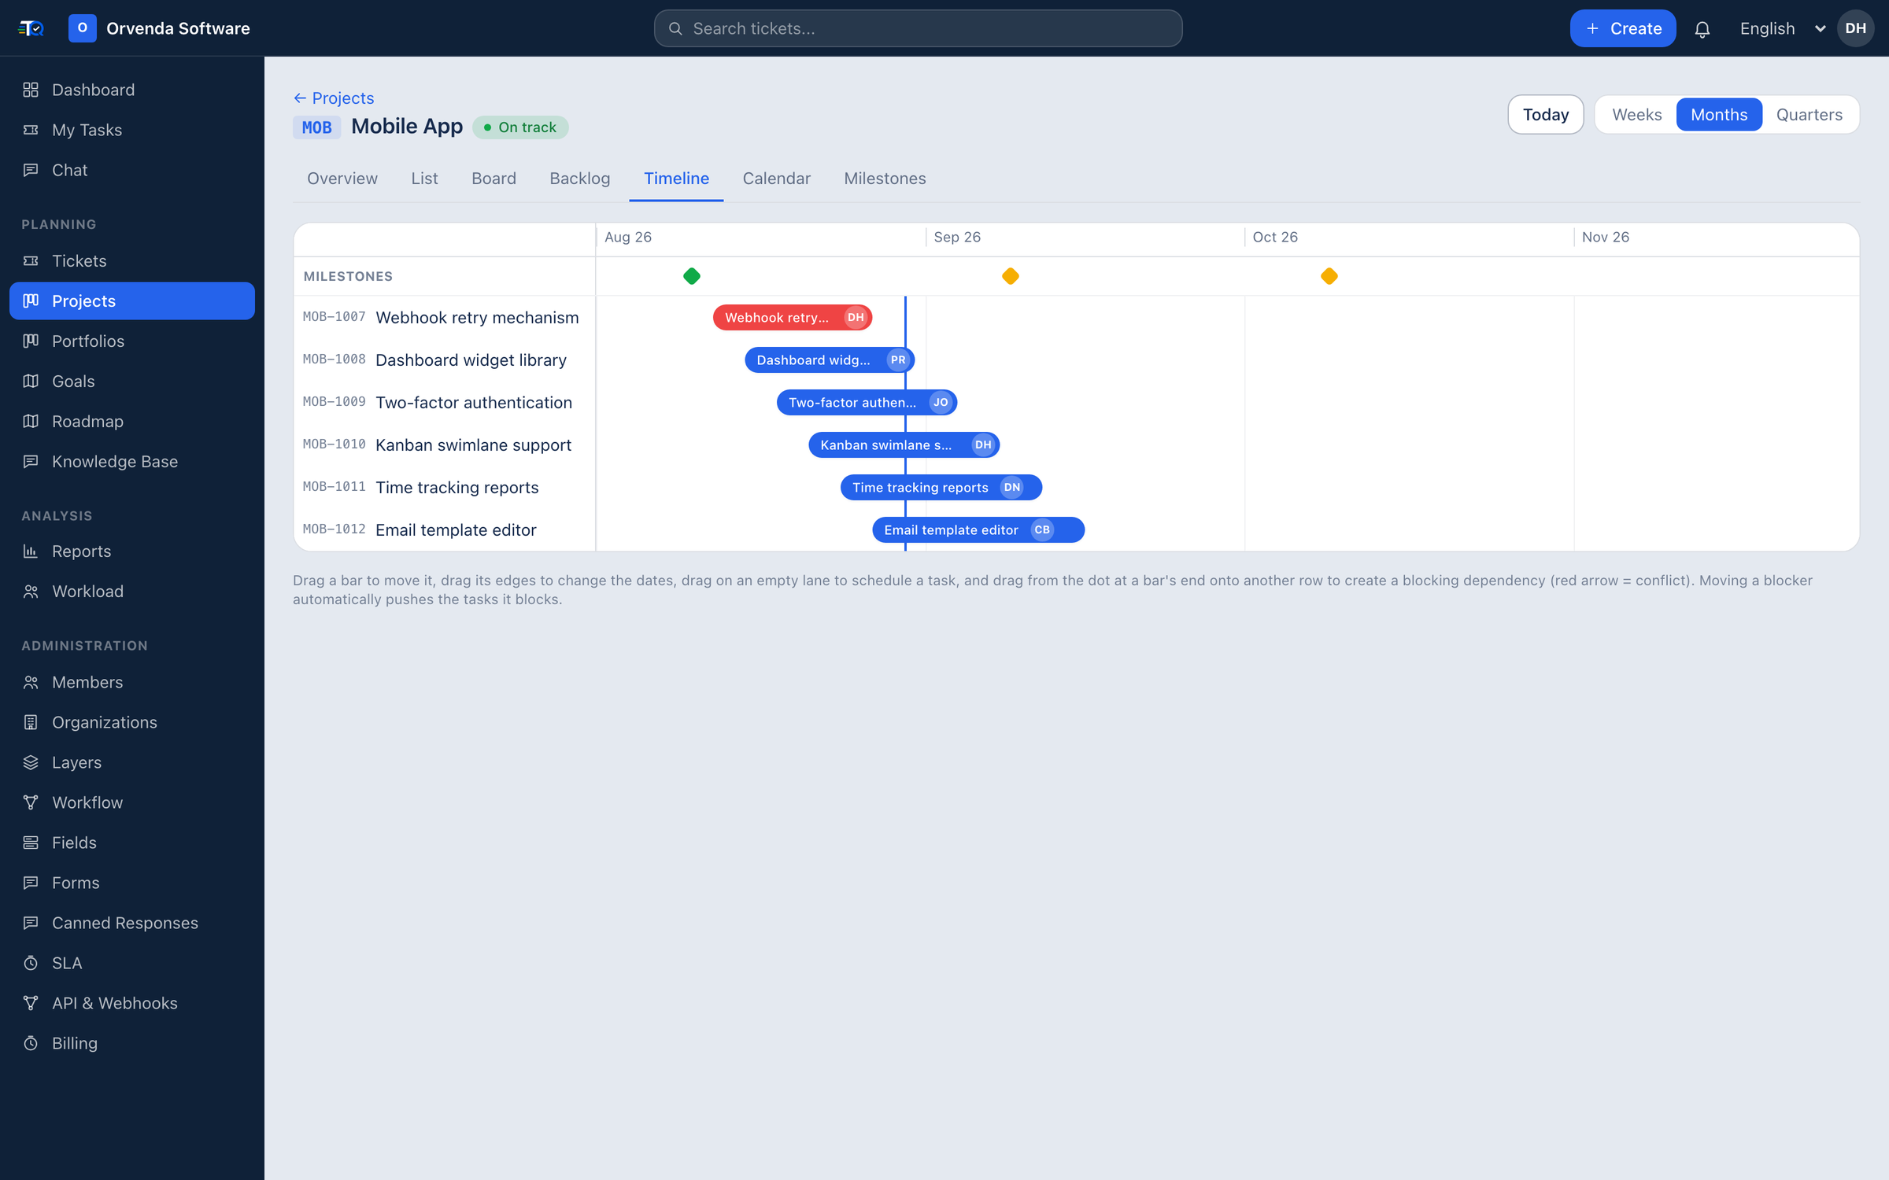Click the app logo icon at top left
This screenshot has width=1889, height=1180.
(x=31, y=28)
